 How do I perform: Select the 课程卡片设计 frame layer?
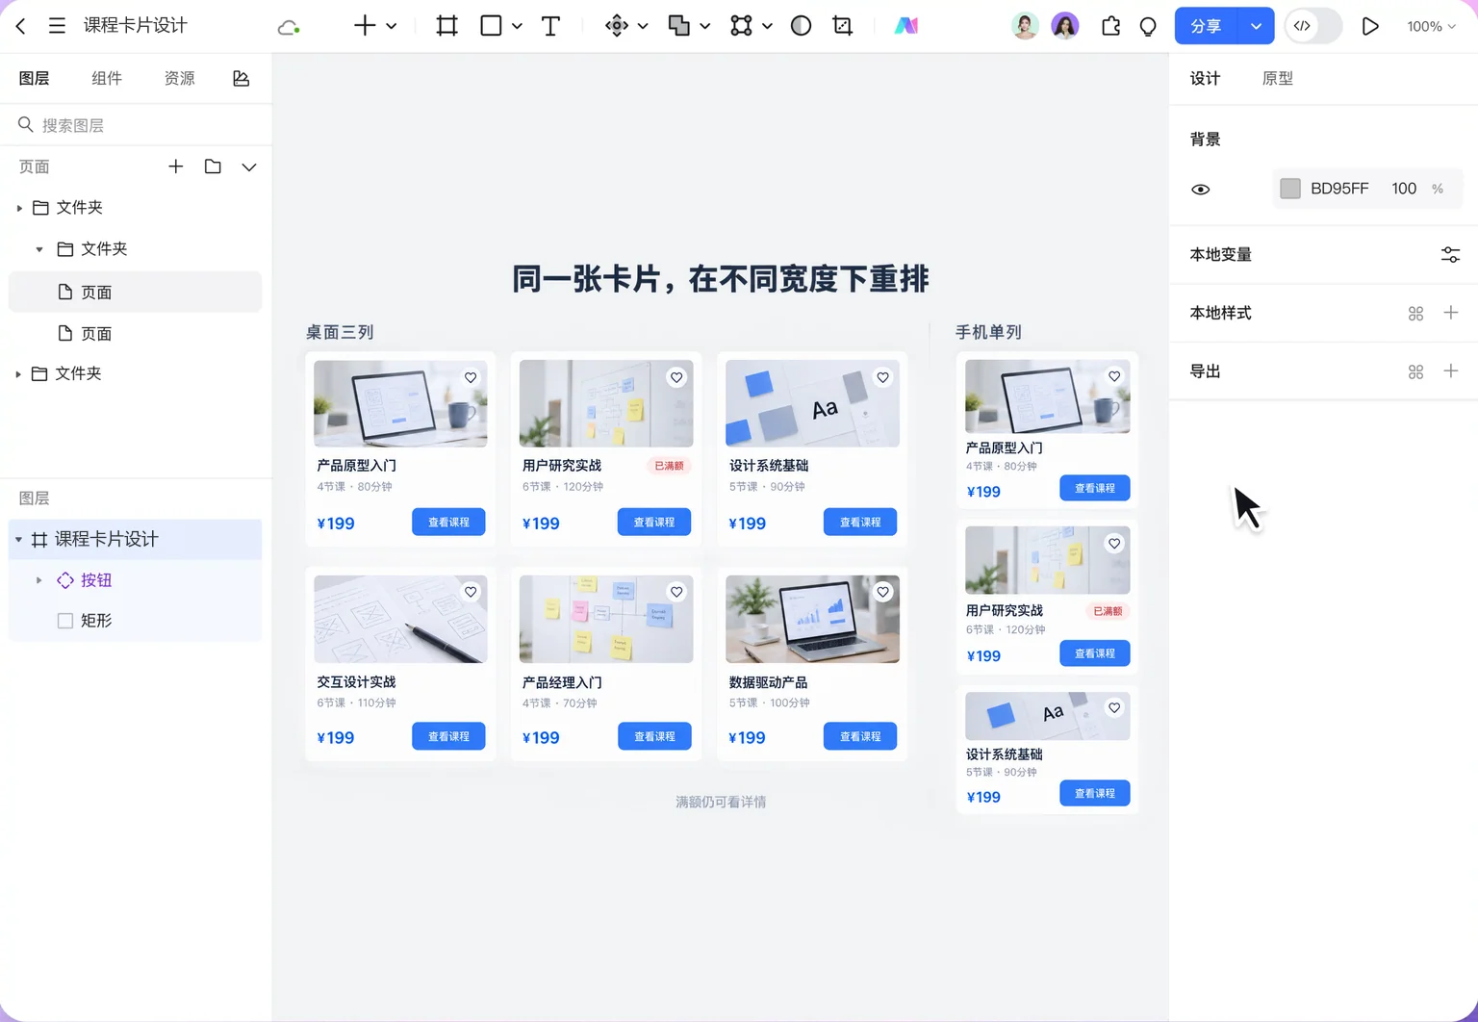coord(135,540)
